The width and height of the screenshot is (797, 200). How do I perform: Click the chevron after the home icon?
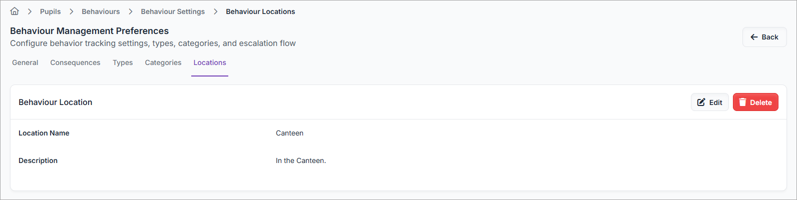click(x=30, y=11)
